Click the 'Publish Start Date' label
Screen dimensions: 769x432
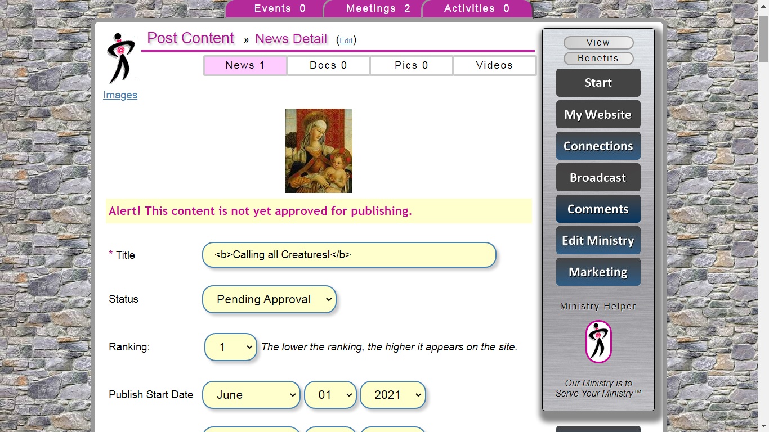click(151, 395)
